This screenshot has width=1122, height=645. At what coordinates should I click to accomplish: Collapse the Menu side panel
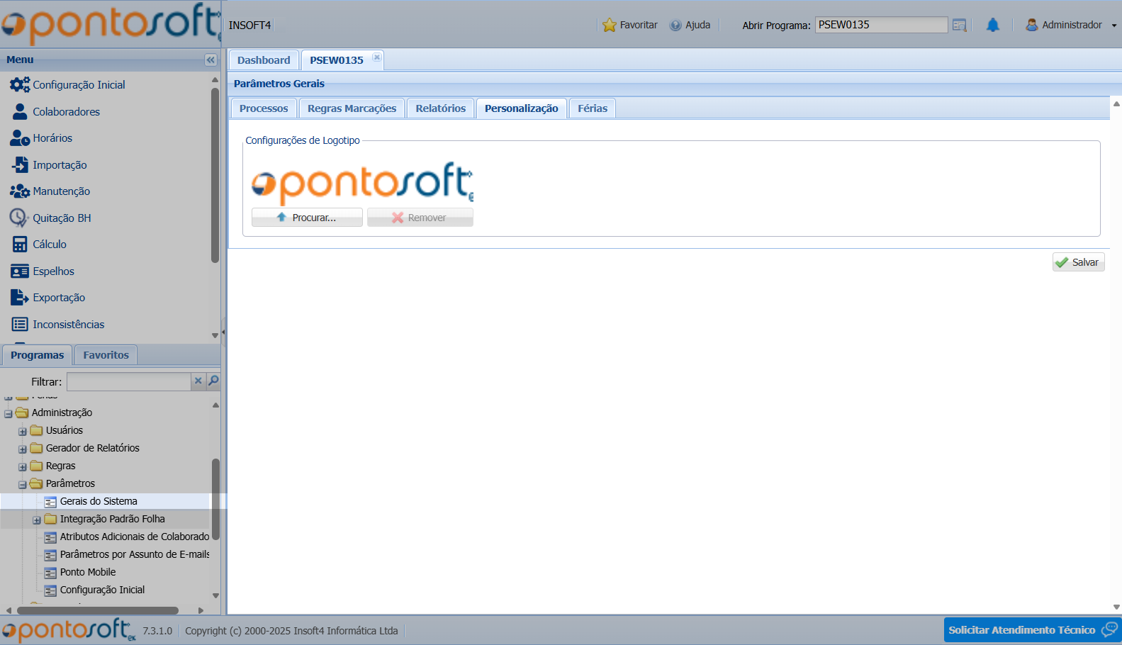211,60
